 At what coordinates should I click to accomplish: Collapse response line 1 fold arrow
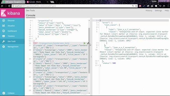point(98,21)
